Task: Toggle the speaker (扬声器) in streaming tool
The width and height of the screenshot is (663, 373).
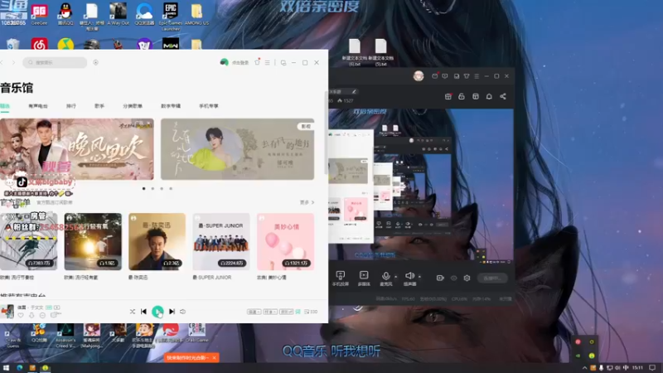Action: point(409,279)
